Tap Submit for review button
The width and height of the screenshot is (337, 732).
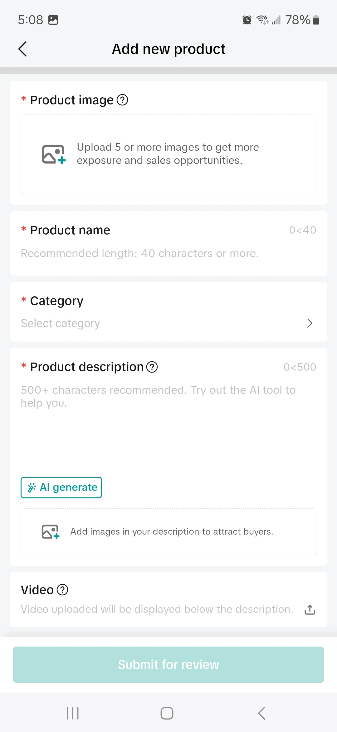pyautogui.click(x=168, y=665)
